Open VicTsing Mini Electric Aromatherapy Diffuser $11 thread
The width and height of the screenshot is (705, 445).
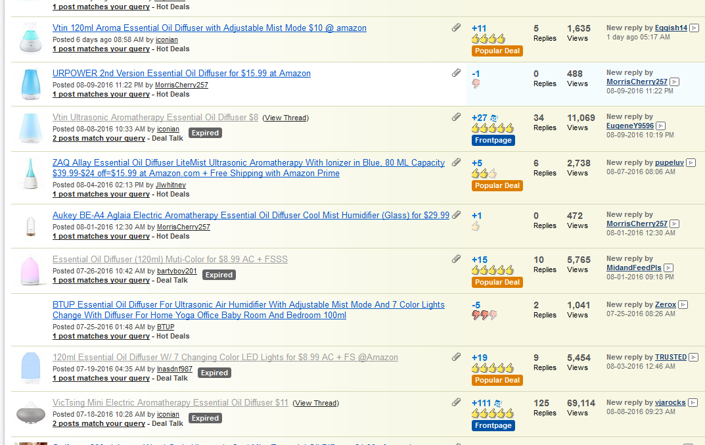(170, 402)
